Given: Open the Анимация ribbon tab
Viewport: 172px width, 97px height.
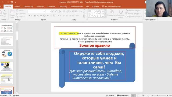Looking at the screenshot, I should (51, 6).
